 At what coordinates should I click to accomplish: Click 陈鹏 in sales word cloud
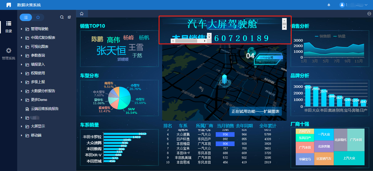coord(97,39)
